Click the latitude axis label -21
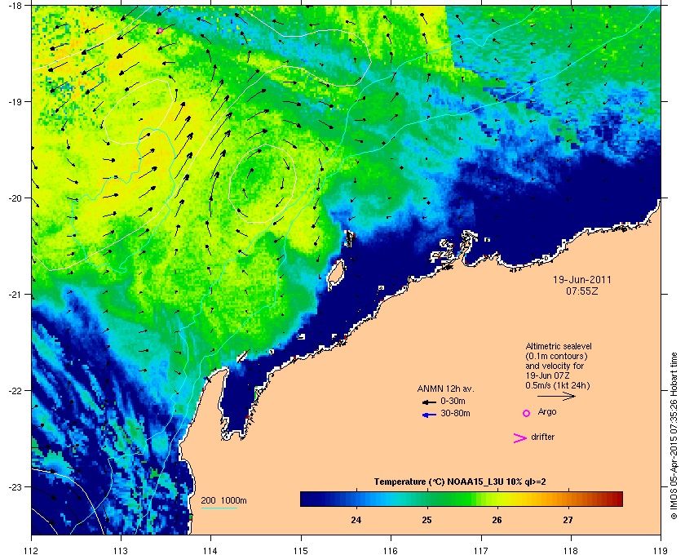The image size is (685, 555). click(x=14, y=294)
